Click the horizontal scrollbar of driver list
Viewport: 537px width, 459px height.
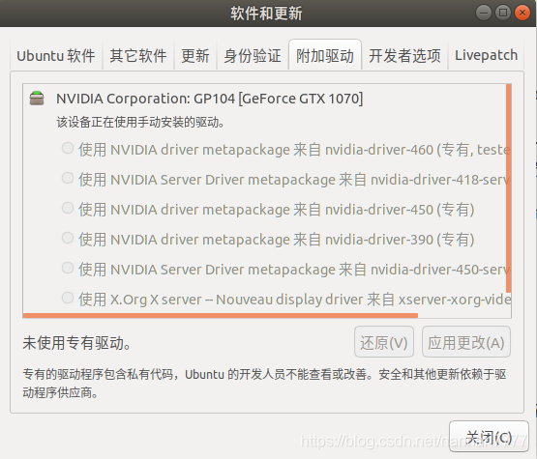coord(221,315)
